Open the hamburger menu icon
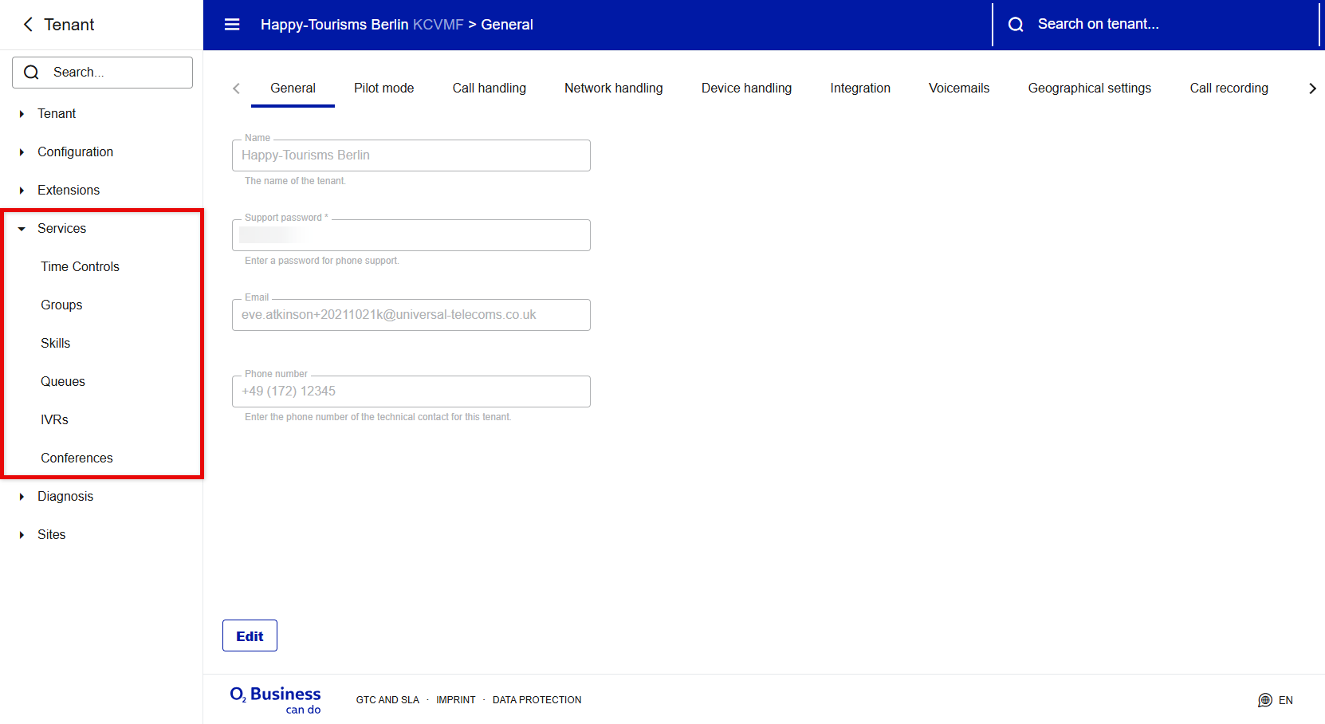This screenshot has height=724, width=1325. coord(232,25)
